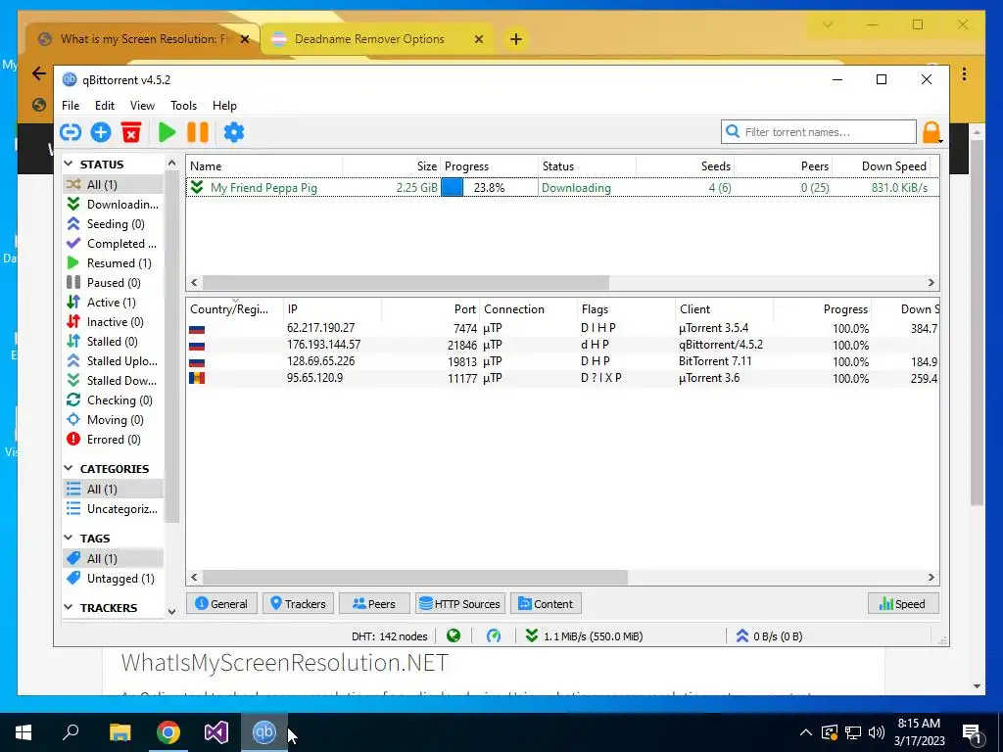Viewport: 1003px width, 752px height.
Task: Click the orange Pause toolbar icon
Action: (198, 132)
